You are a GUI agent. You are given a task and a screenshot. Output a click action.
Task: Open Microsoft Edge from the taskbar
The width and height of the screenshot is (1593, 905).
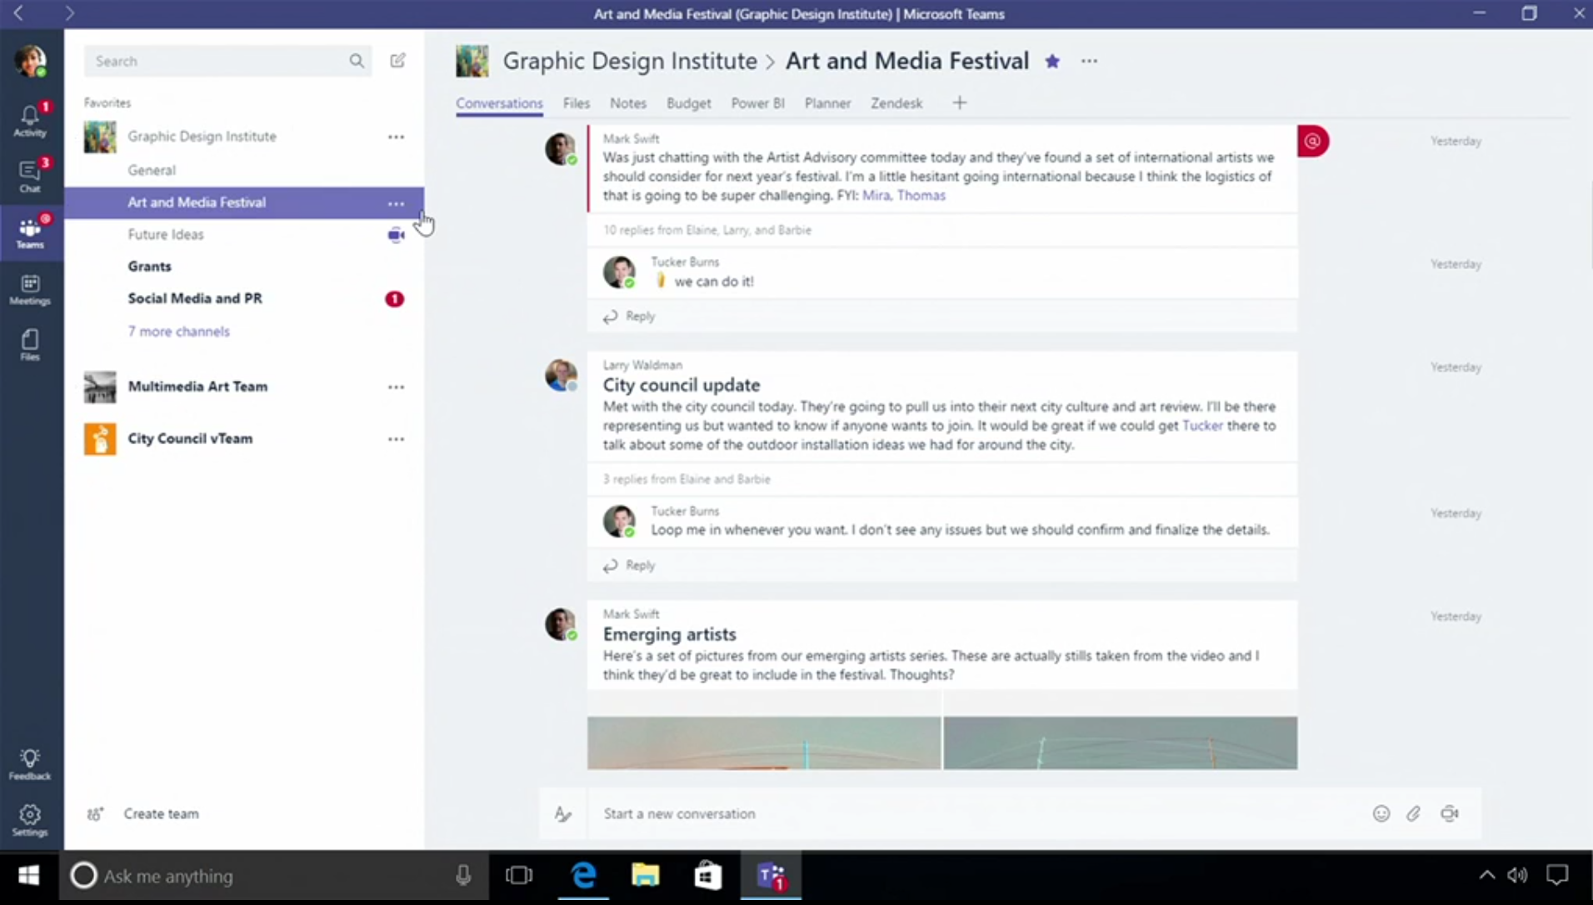pyautogui.click(x=583, y=876)
